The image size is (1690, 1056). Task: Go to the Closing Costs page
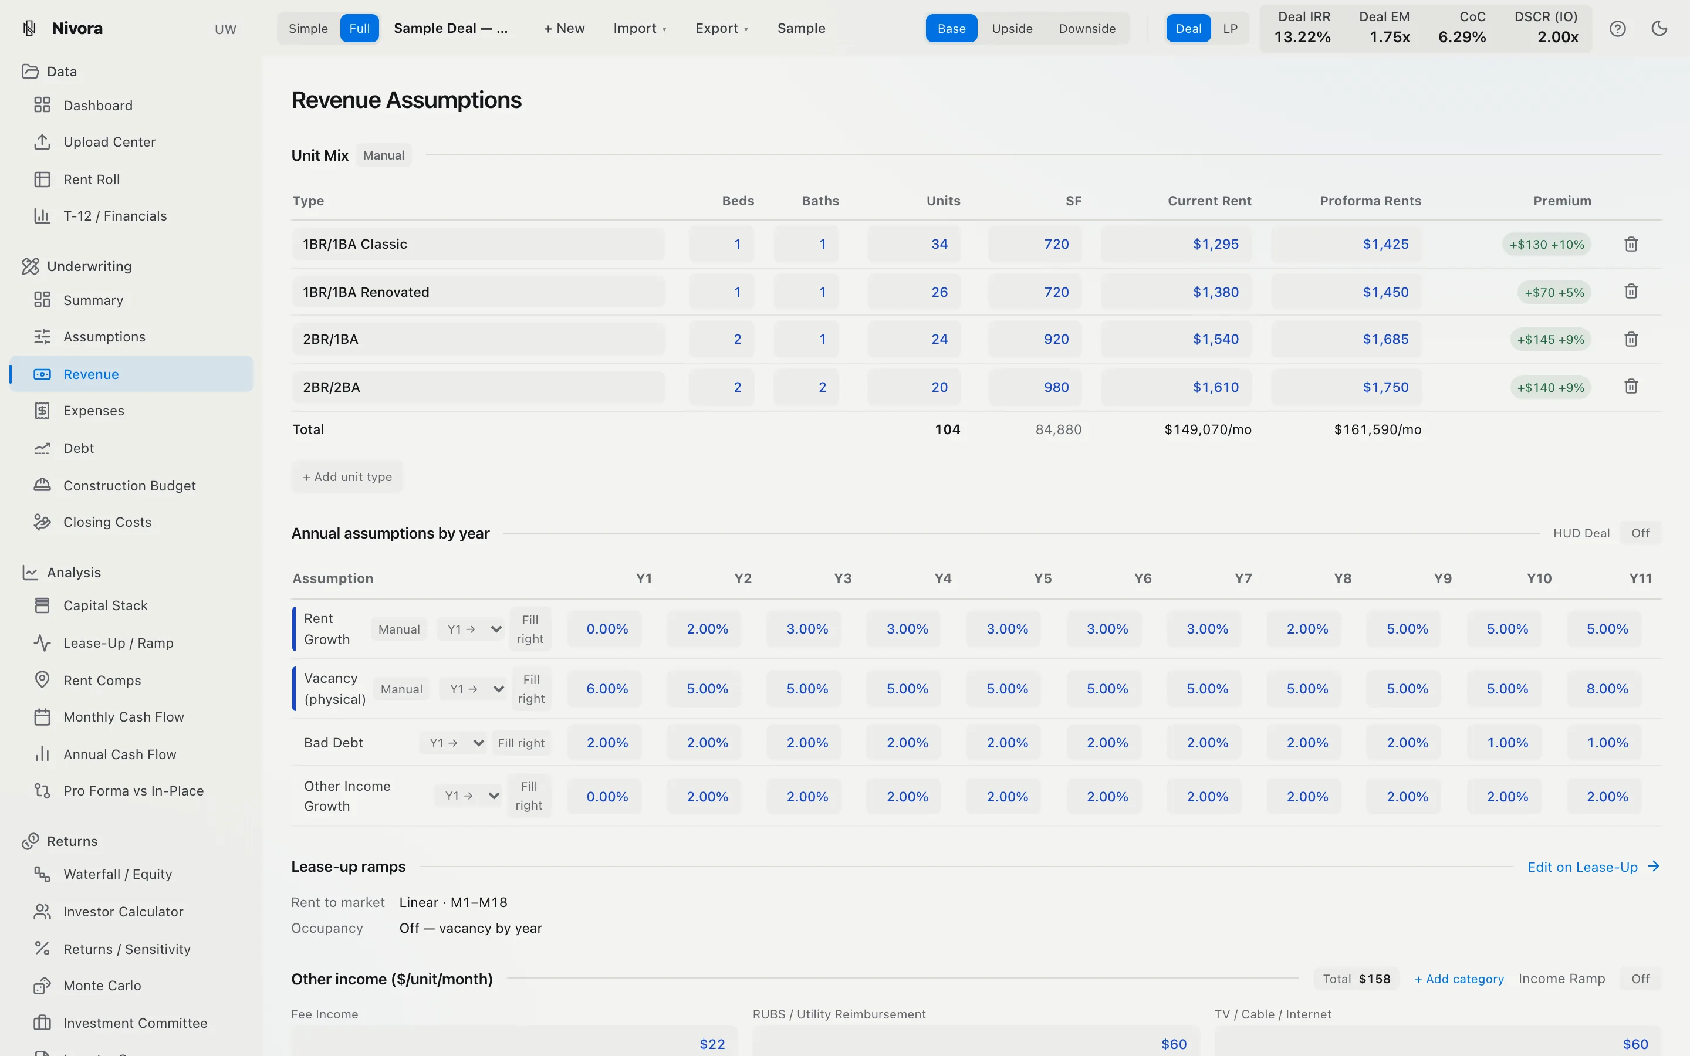click(x=131, y=522)
